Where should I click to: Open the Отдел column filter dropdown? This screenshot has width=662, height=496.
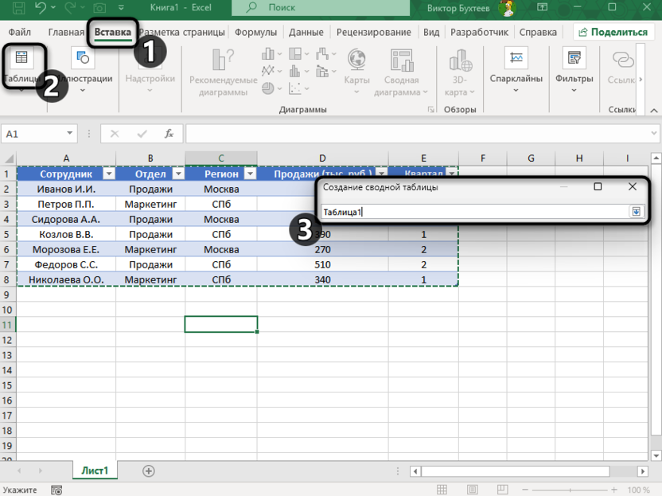(177, 174)
